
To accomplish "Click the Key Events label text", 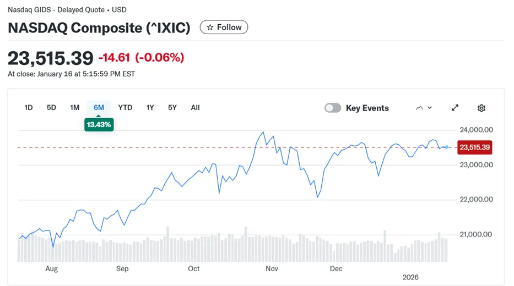I will pyautogui.click(x=367, y=108).
